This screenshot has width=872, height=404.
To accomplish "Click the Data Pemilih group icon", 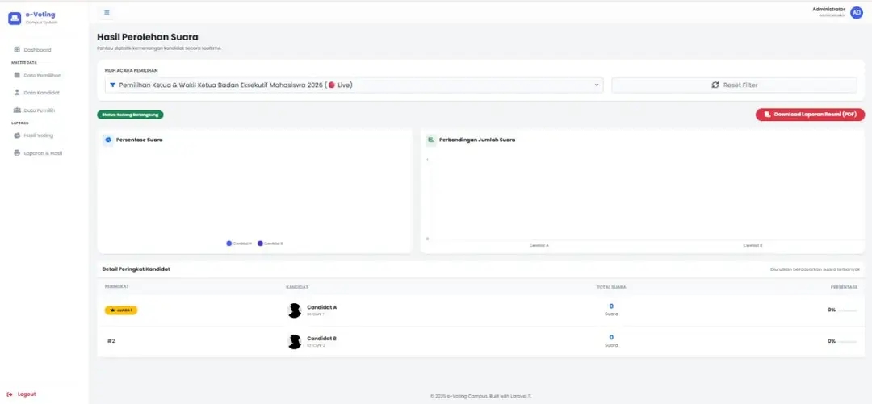I will point(17,110).
